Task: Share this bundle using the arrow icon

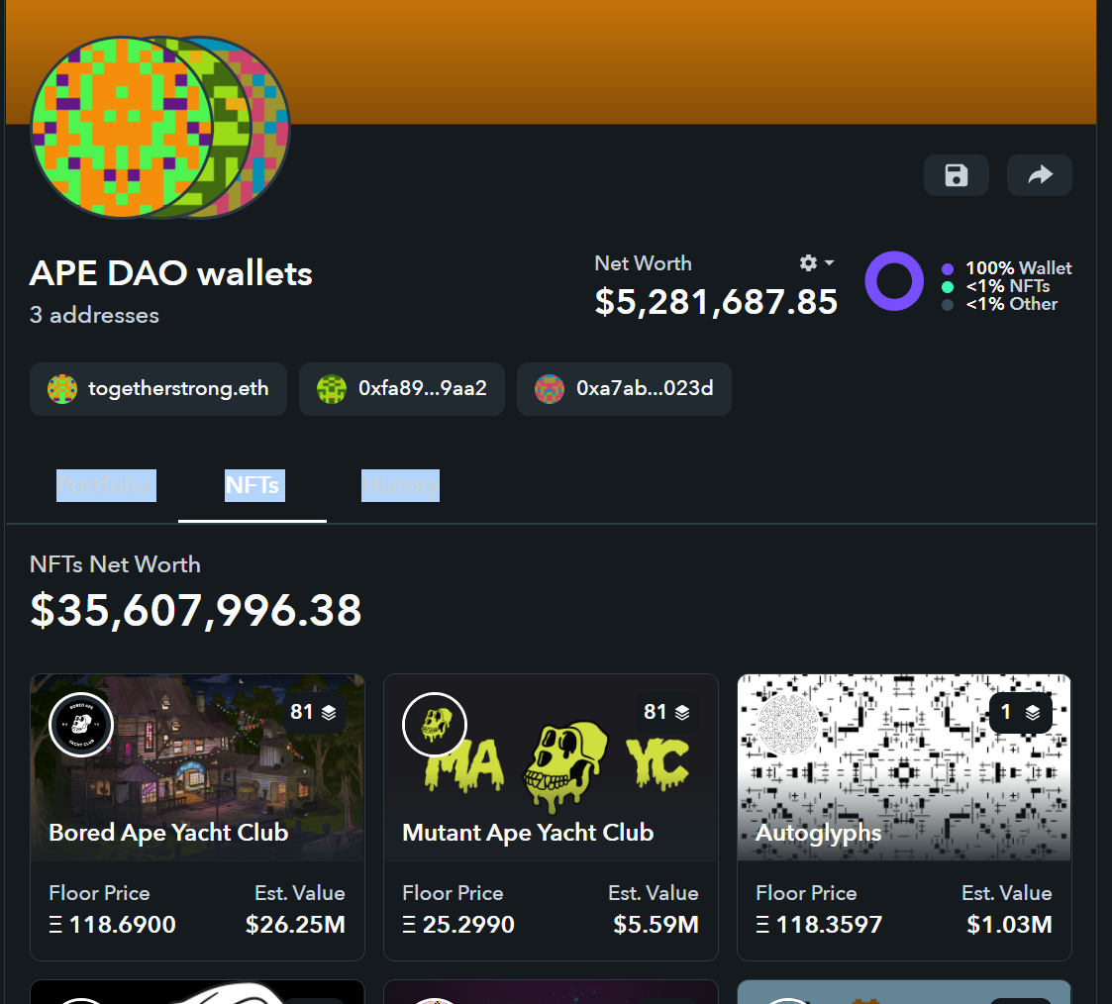Action: [x=1040, y=175]
